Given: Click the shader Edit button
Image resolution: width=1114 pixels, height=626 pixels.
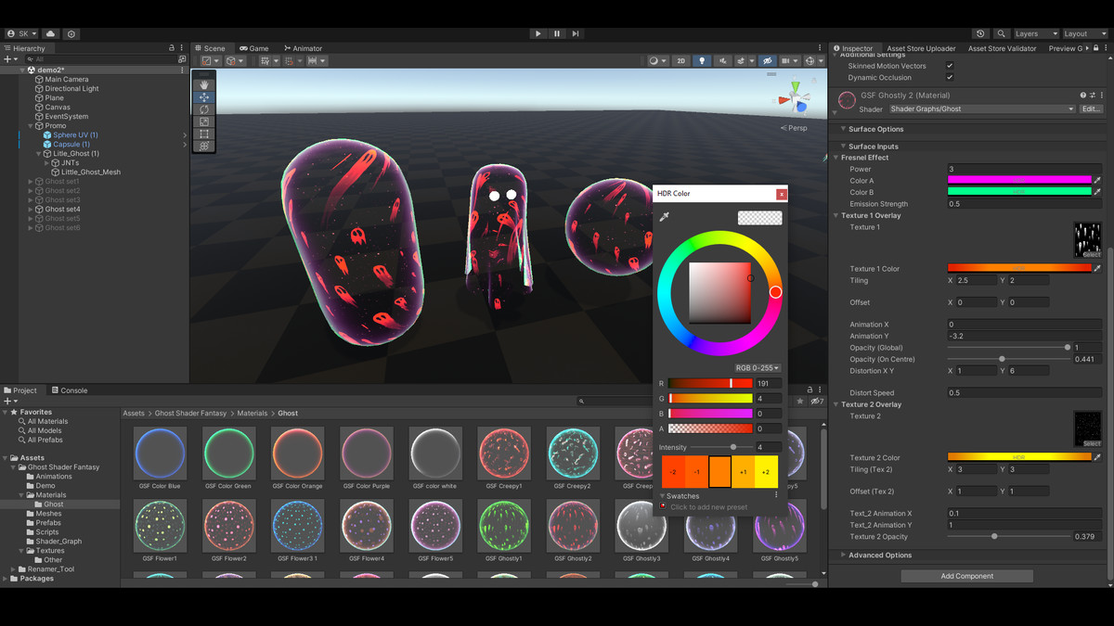Looking at the screenshot, I should [x=1093, y=109].
